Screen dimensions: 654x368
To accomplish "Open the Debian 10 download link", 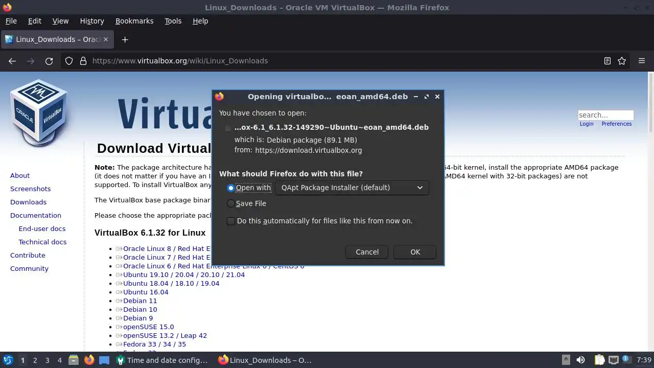I will 140,309.
